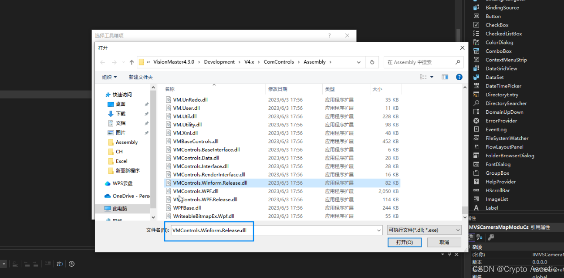Pick DataGridView from the Toolbox
This screenshot has width=564, height=278.
(501, 68)
